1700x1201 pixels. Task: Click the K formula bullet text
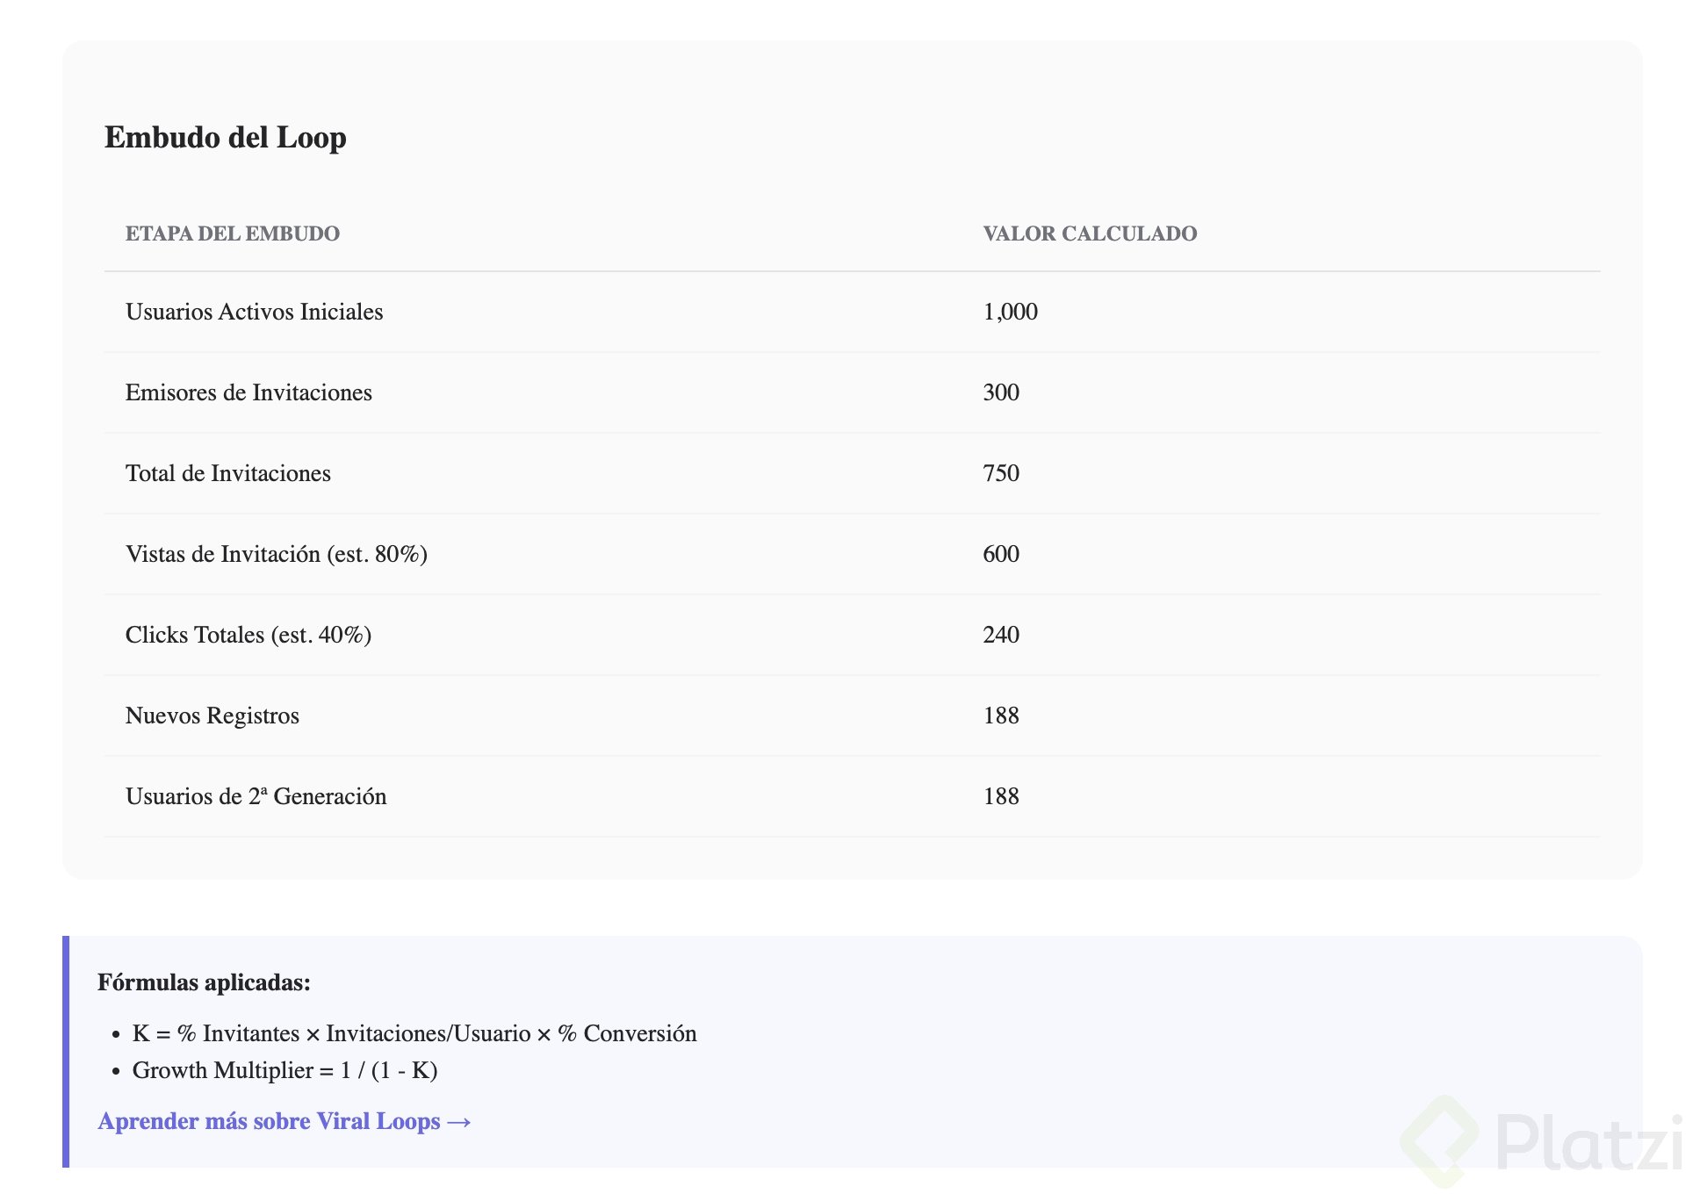tap(414, 1033)
